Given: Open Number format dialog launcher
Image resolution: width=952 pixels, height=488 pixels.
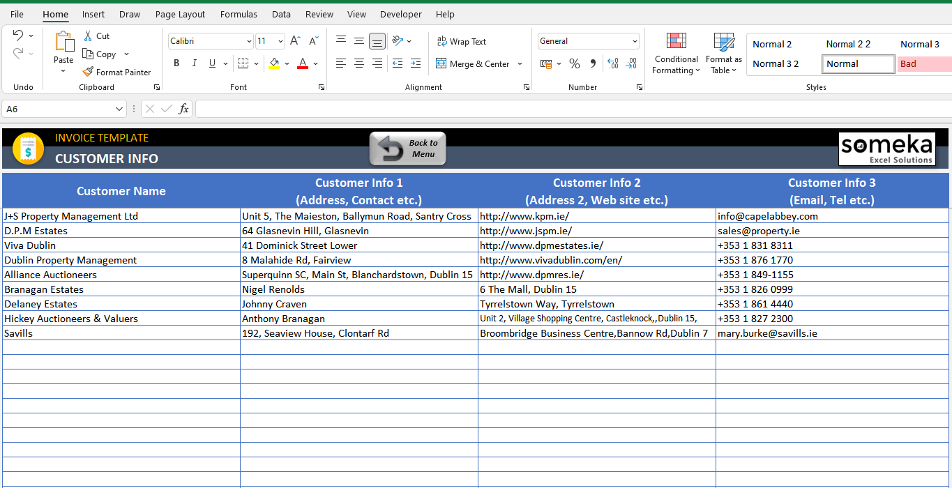Looking at the screenshot, I should click(x=640, y=87).
